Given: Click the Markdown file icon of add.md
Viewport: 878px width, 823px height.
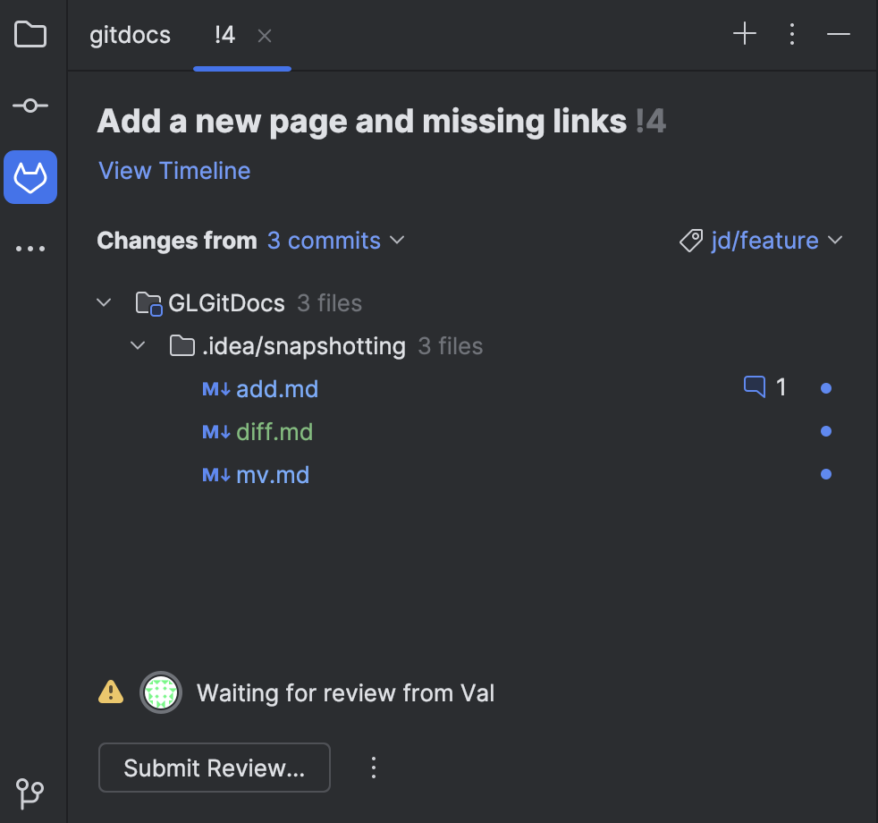Looking at the screenshot, I should (216, 389).
